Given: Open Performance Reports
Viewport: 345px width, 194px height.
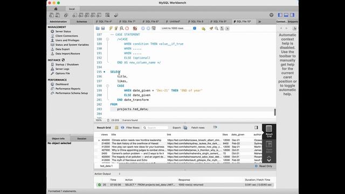Looking at the screenshot, I should [68, 88].
